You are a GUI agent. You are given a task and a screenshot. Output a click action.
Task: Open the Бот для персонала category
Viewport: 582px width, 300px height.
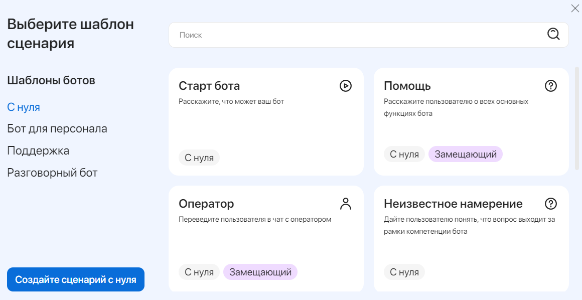pos(57,128)
